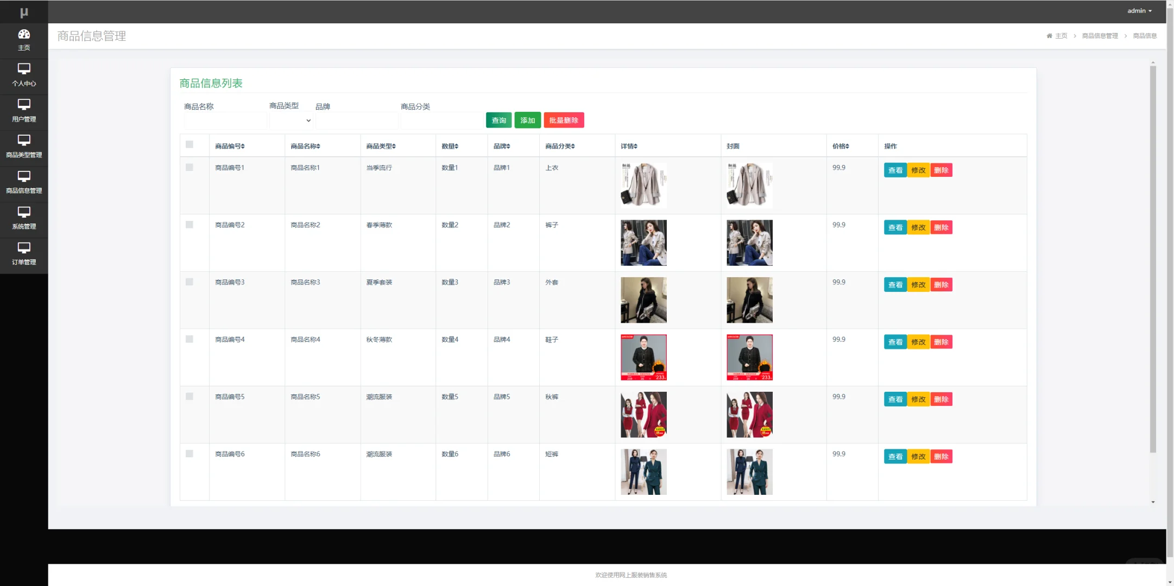The height and width of the screenshot is (586, 1174).
Task: Toggle the select-all header checkbox
Action: click(x=190, y=144)
